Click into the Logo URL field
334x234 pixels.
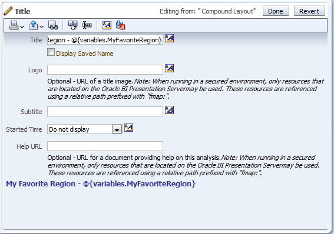tap(105, 70)
